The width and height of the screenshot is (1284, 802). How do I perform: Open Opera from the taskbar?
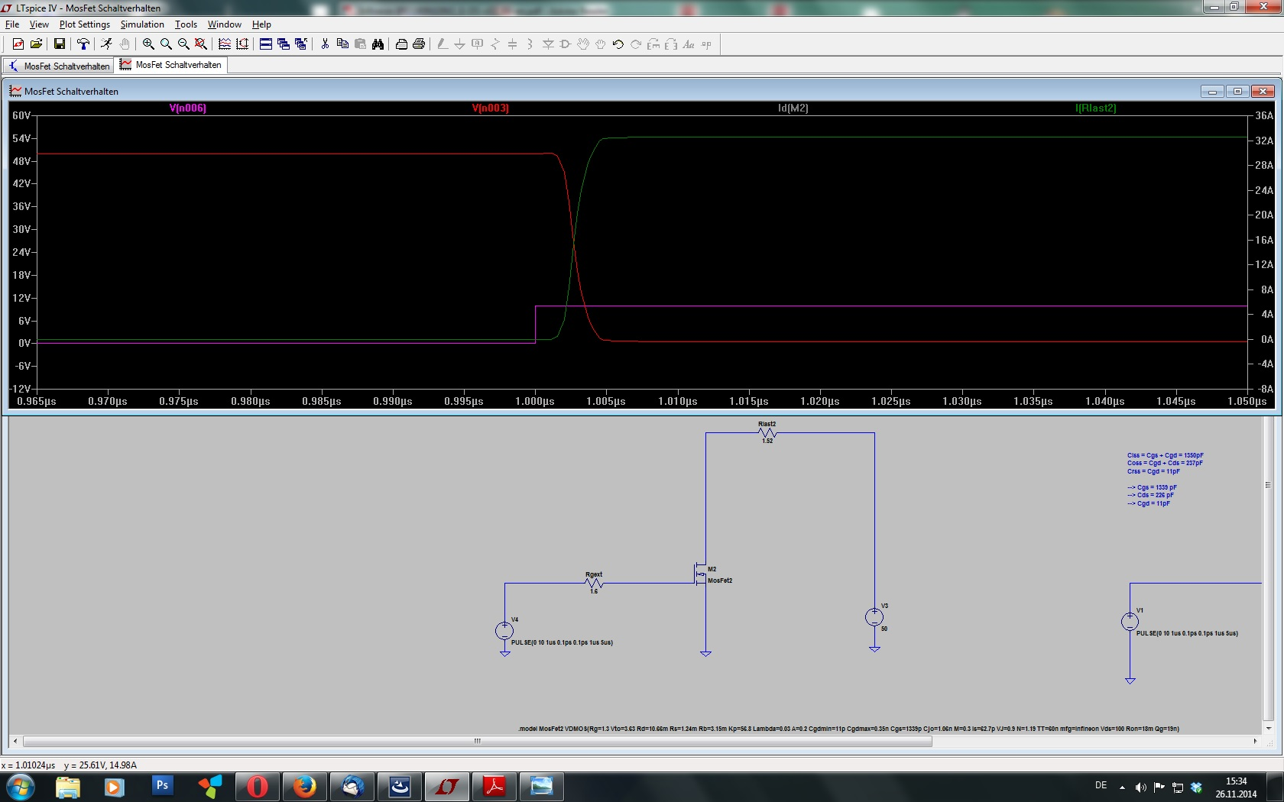pos(258,786)
